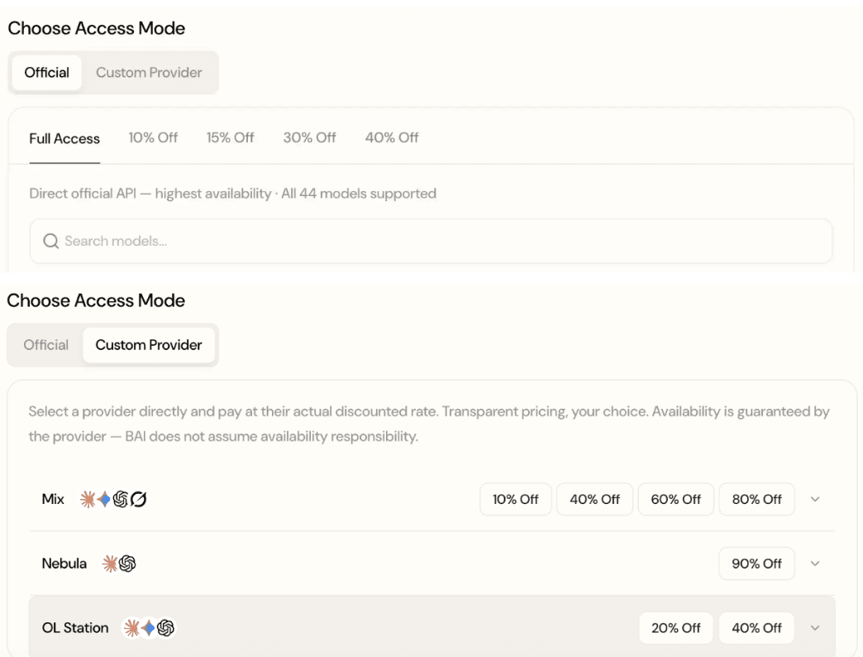The height and width of the screenshot is (657, 863).
Task: Click the 'Direct official API' description text
Action: [233, 194]
